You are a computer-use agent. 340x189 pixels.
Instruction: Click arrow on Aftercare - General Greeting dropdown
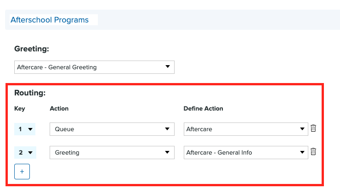coord(167,67)
